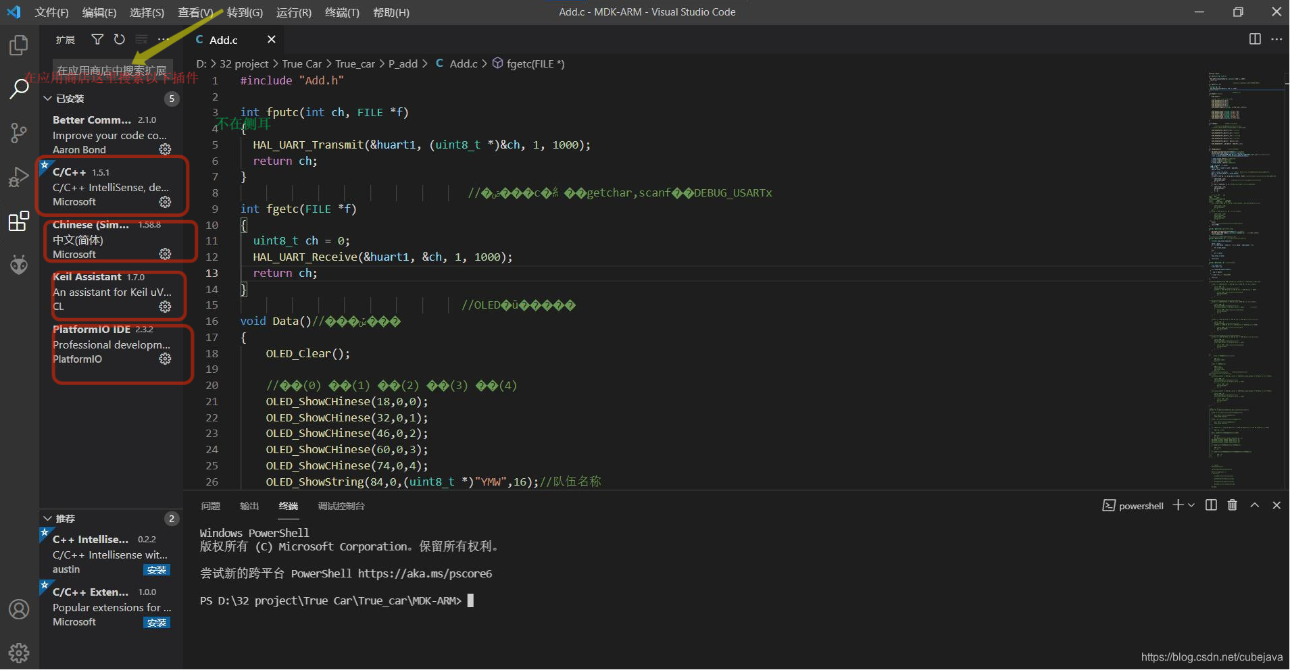The image size is (1290, 670).
Task: Collapse the installed extensions section
Action: 48,99
